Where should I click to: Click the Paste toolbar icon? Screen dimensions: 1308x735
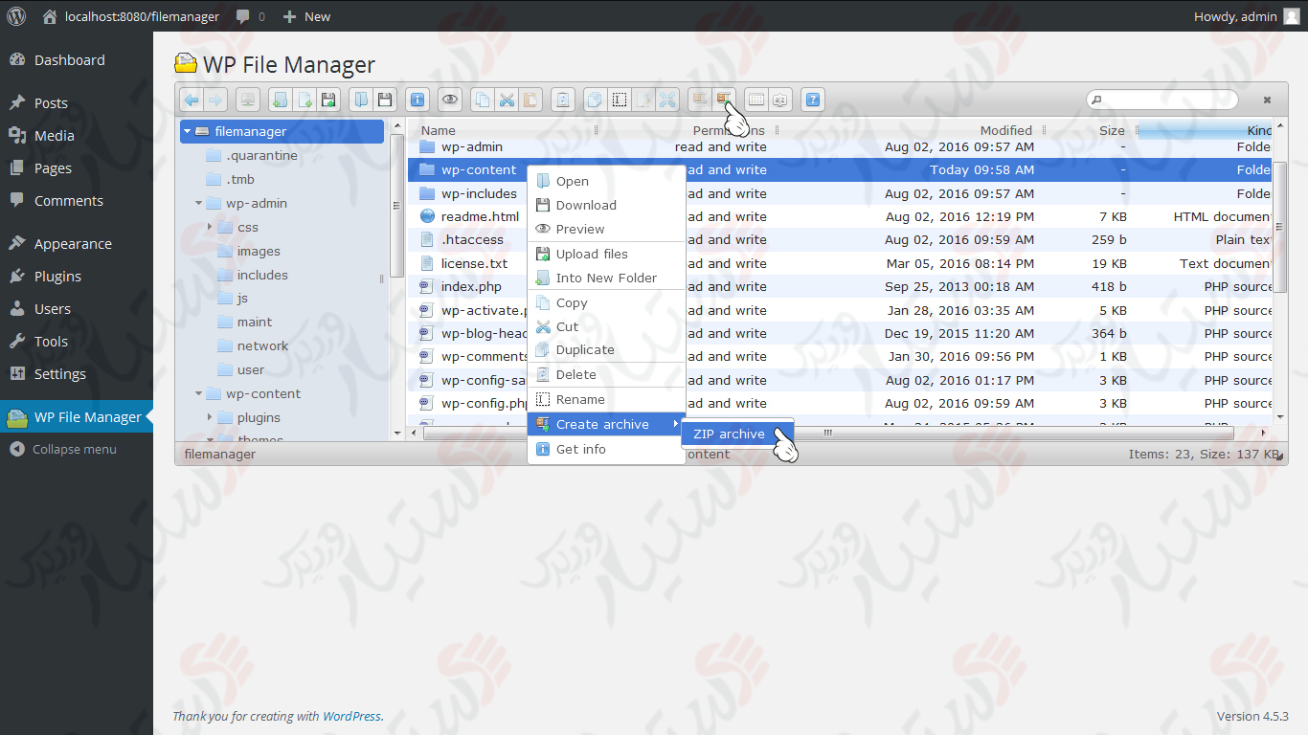530,100
